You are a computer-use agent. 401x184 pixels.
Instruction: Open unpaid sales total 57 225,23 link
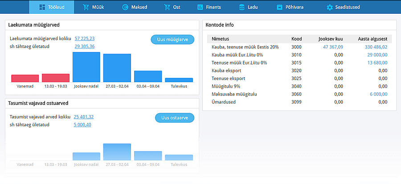(84, 39)
